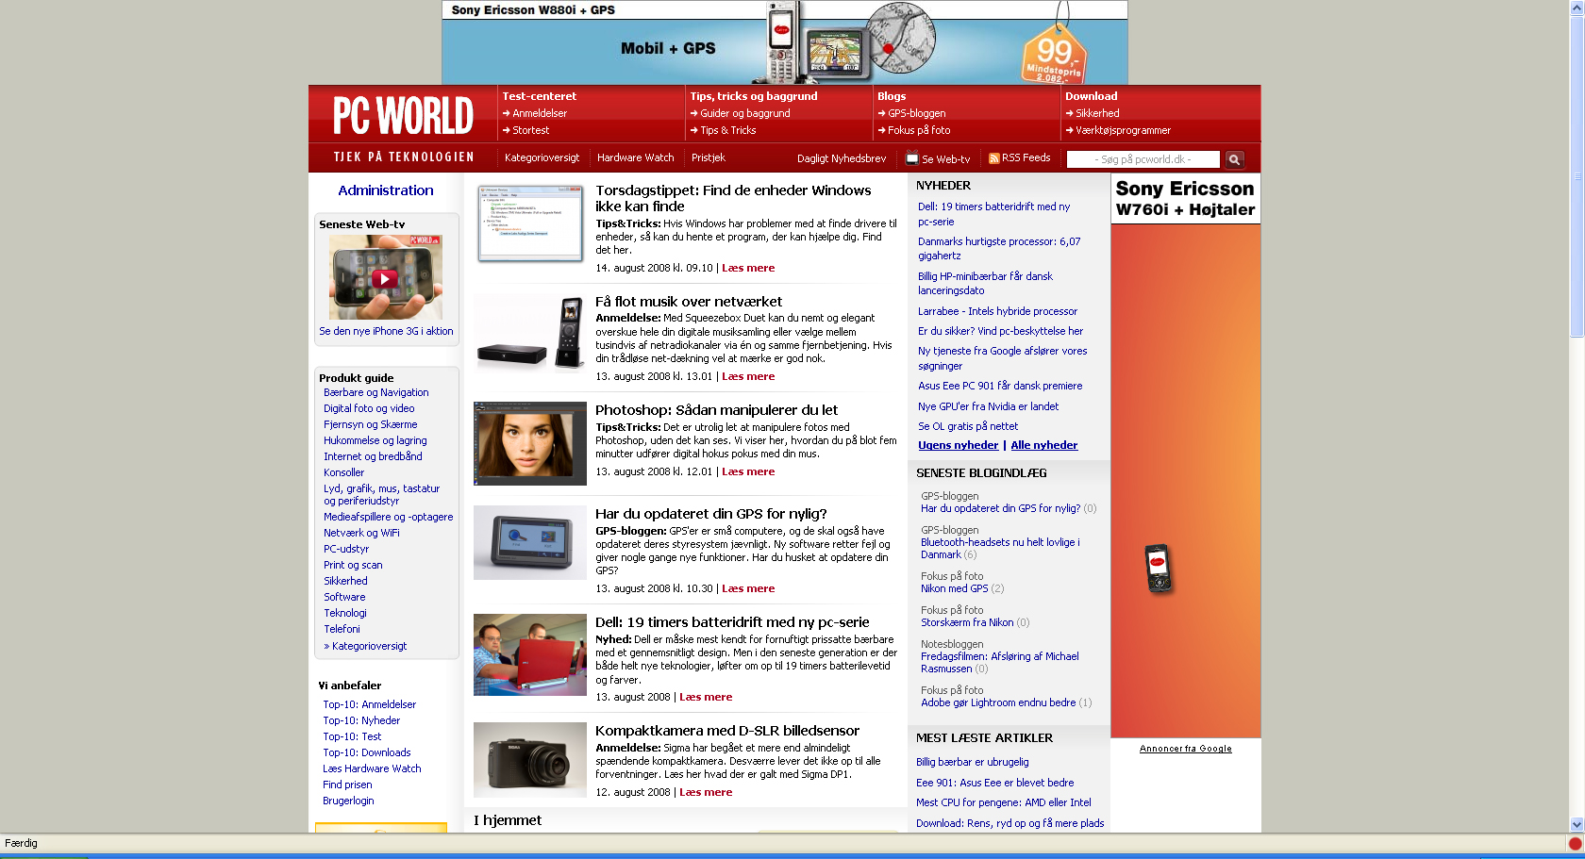Open 'Storskærm fra Nikon' blog entry
This screenshot has width=1585, height=859.
(x=967, y=622)
